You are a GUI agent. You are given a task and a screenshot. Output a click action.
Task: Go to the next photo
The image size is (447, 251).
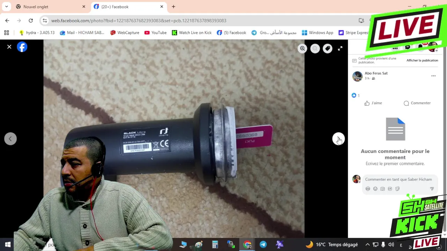coord(338,139)
